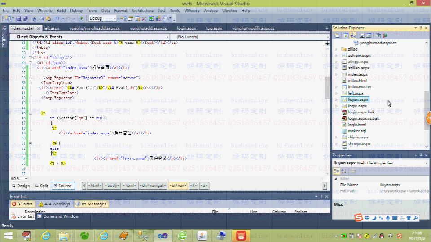Click the New Project toolbar icon

pos(8,18)
